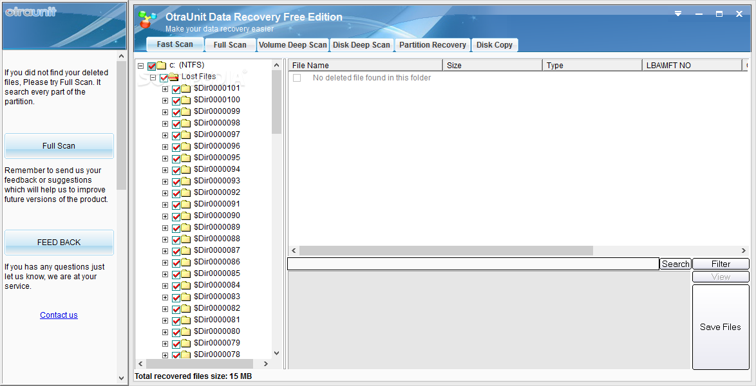Expand the $Dir0000084 folder node
Image resolution: width=756 pixels, height=386 pixels.
165,286
